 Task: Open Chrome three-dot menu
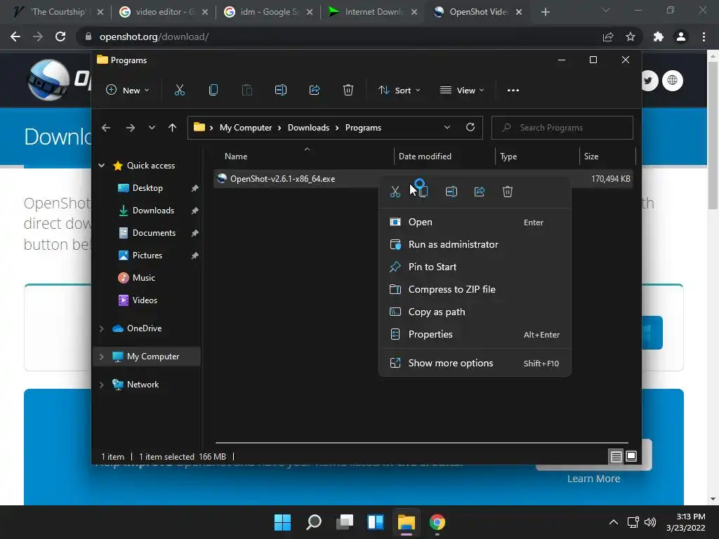pos(704,36)
